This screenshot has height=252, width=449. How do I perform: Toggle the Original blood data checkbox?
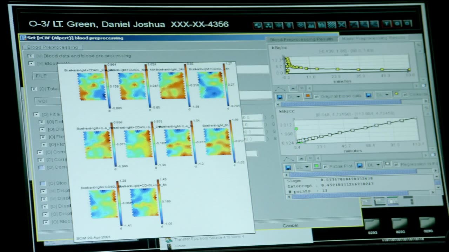pos(317,96)
